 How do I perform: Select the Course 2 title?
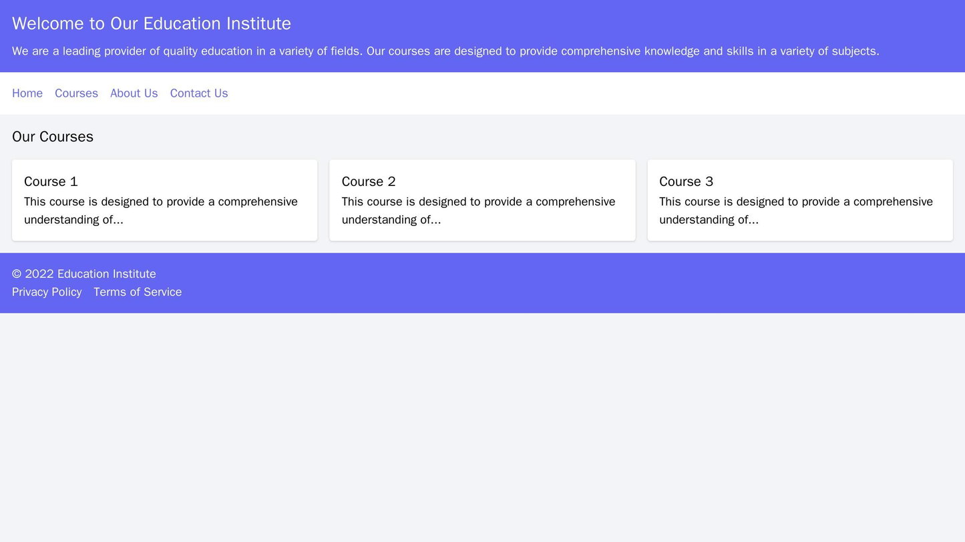(369, 181)
